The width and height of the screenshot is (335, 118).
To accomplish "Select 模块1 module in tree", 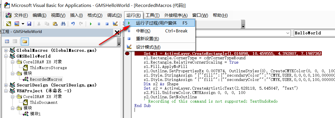I will pyautogui.click(x=35, y=114).
